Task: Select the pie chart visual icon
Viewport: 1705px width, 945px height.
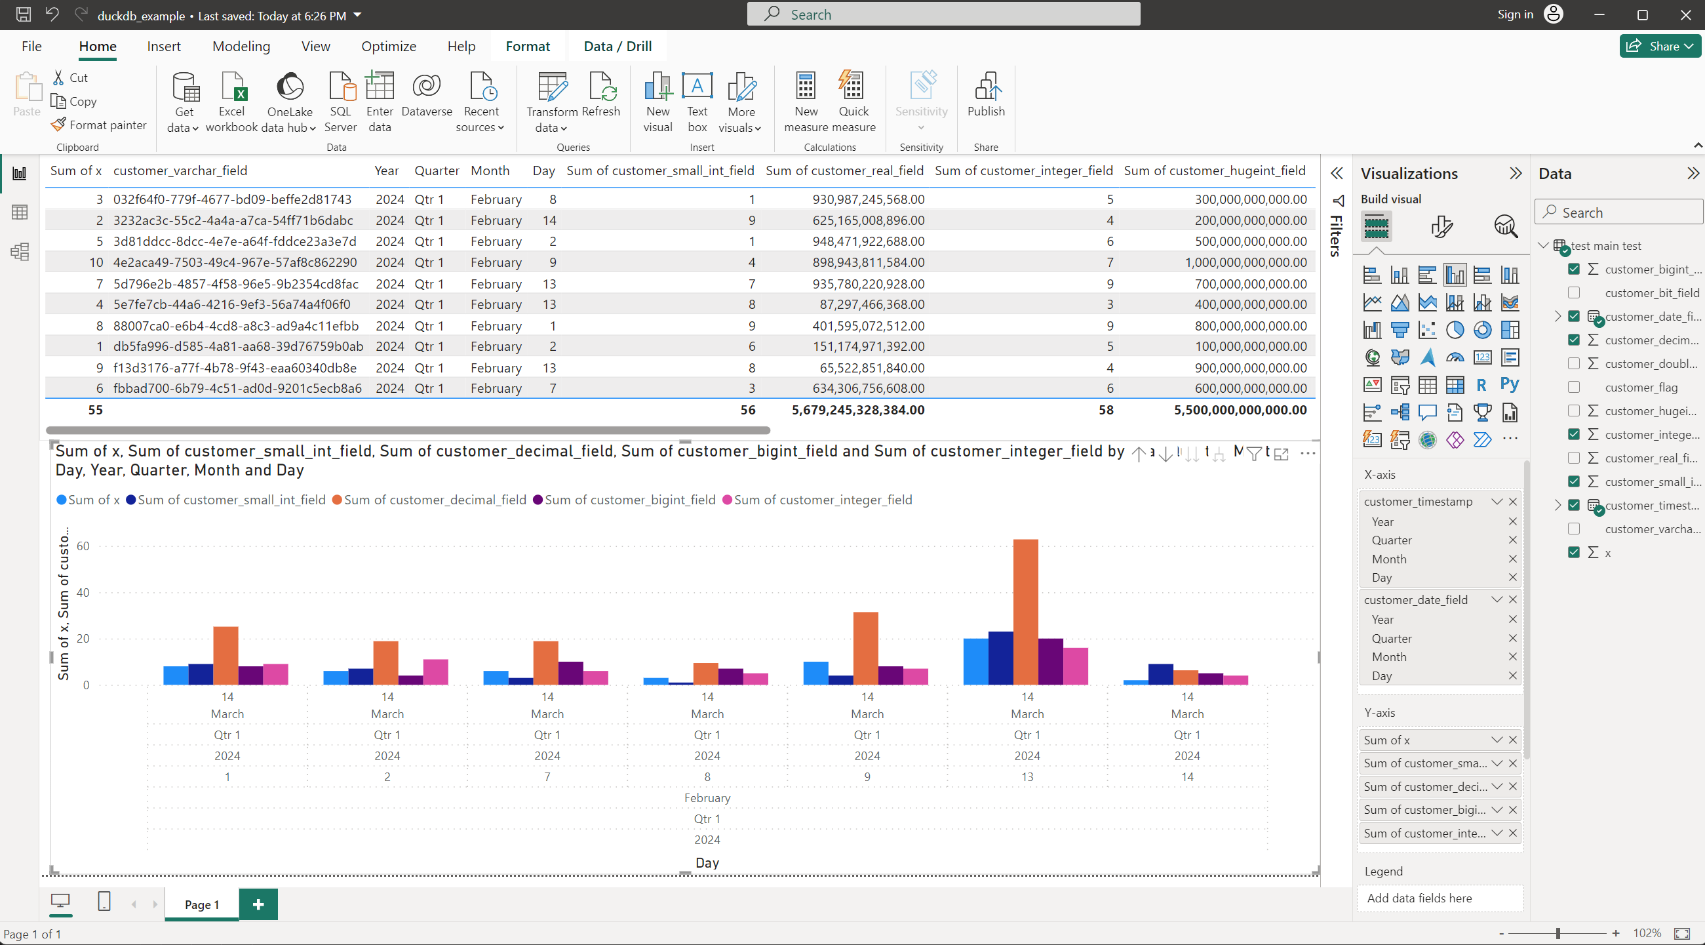Action: point(1454,330)
